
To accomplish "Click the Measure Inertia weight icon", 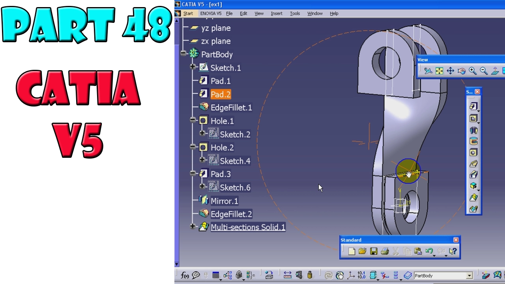I will [x=310, y=275].
